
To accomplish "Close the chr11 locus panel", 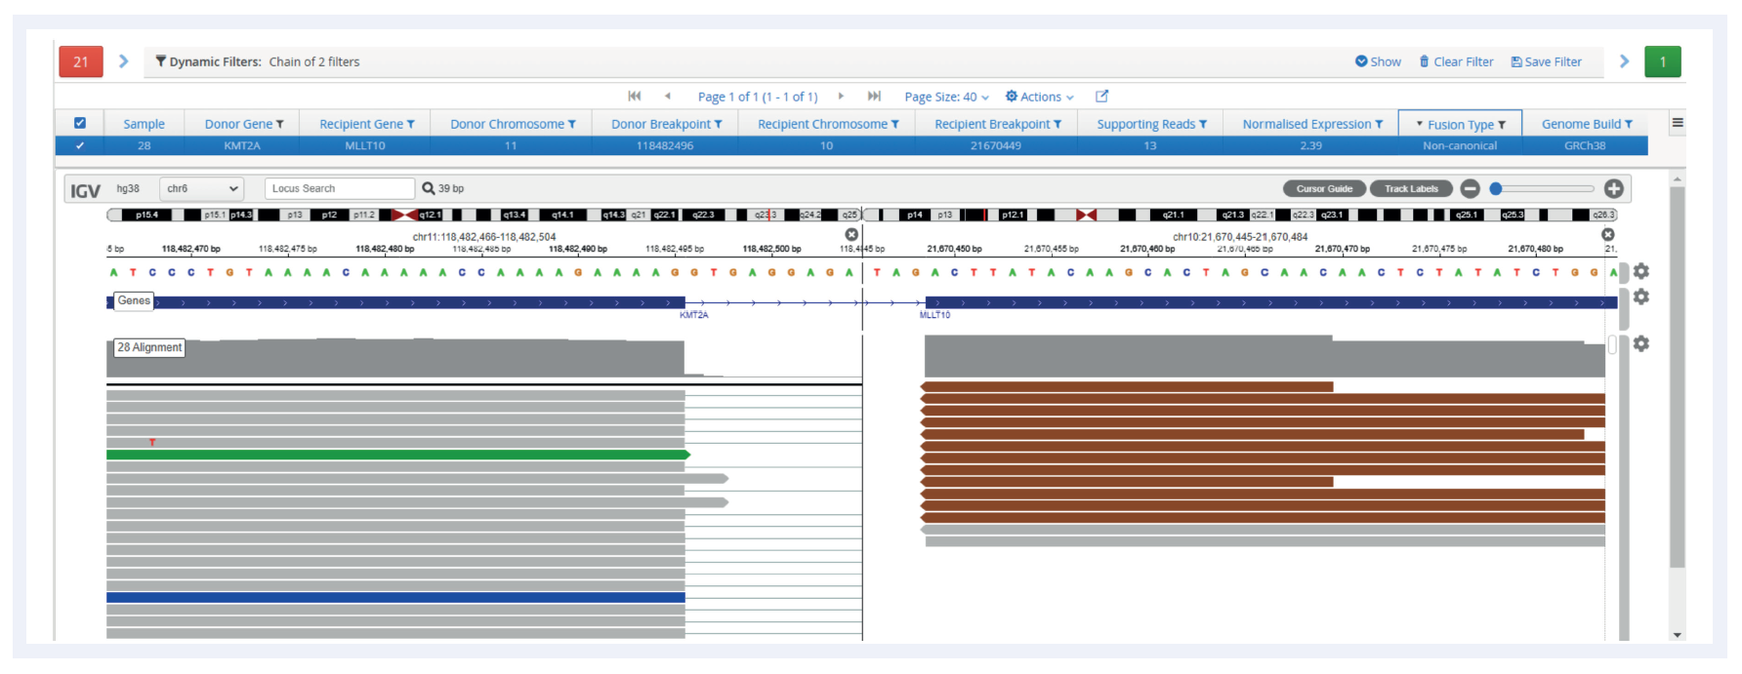I will [851, 234].
